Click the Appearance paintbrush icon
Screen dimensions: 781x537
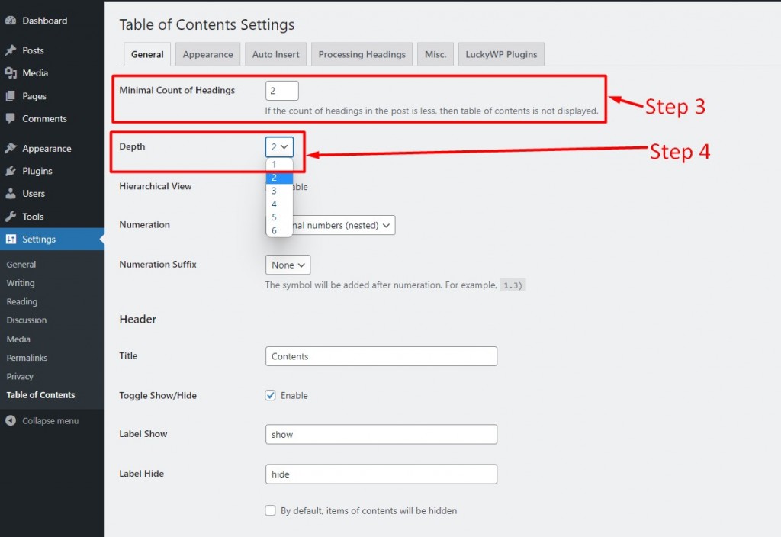tap(11, 149)
